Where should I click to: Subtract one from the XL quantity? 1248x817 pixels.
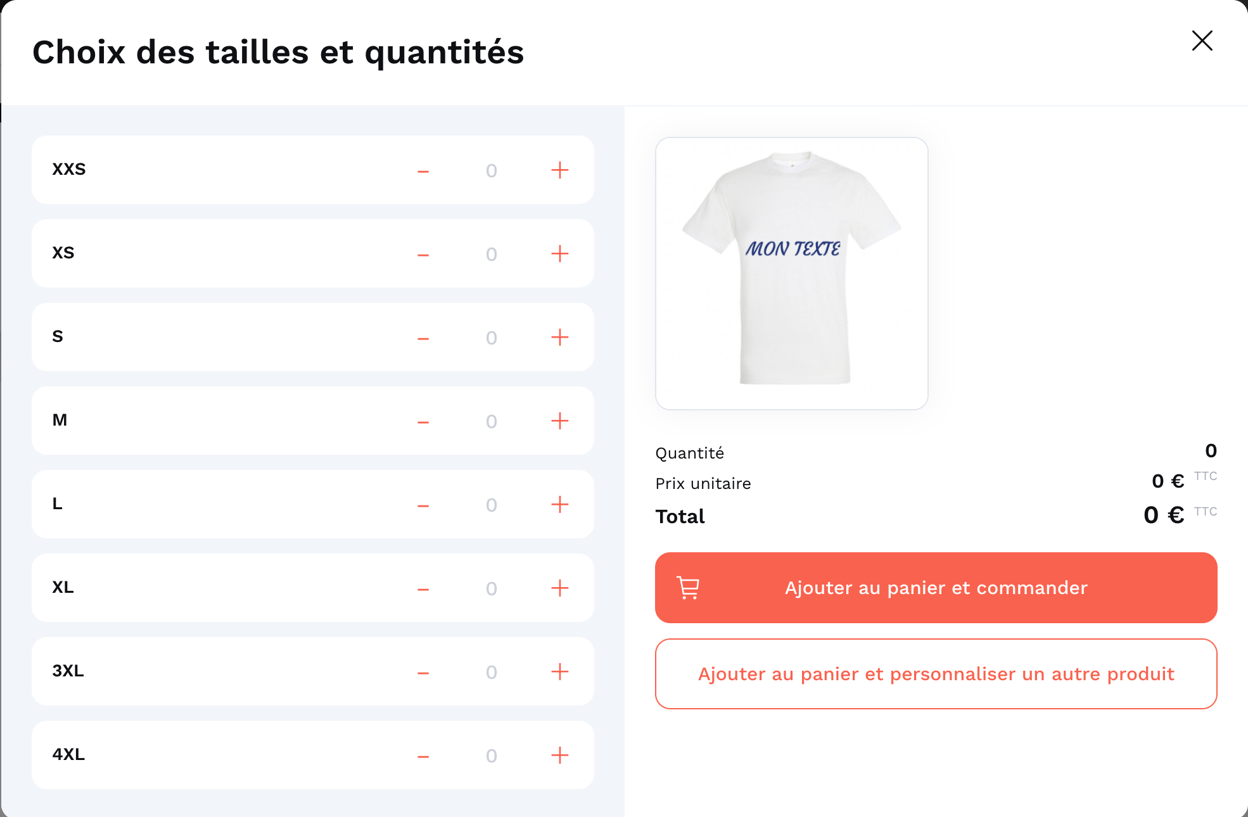[x=423, y=588]
